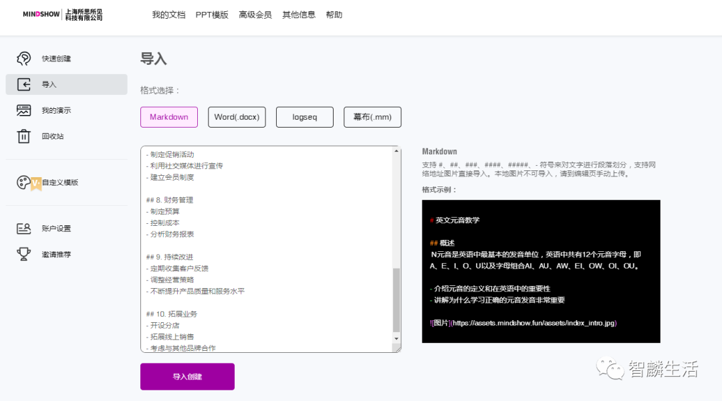Image resolution: width=722 pixels, height=401 pixels.
Task: Click scrollbar up arrow in text area
Action: (396, 151)
